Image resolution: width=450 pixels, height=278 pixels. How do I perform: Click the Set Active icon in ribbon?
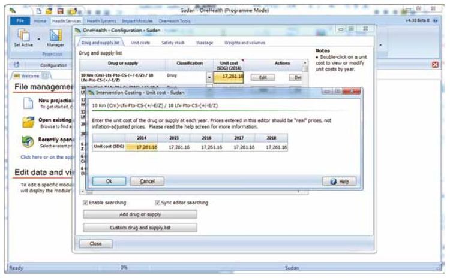click(x=23, y=35)
